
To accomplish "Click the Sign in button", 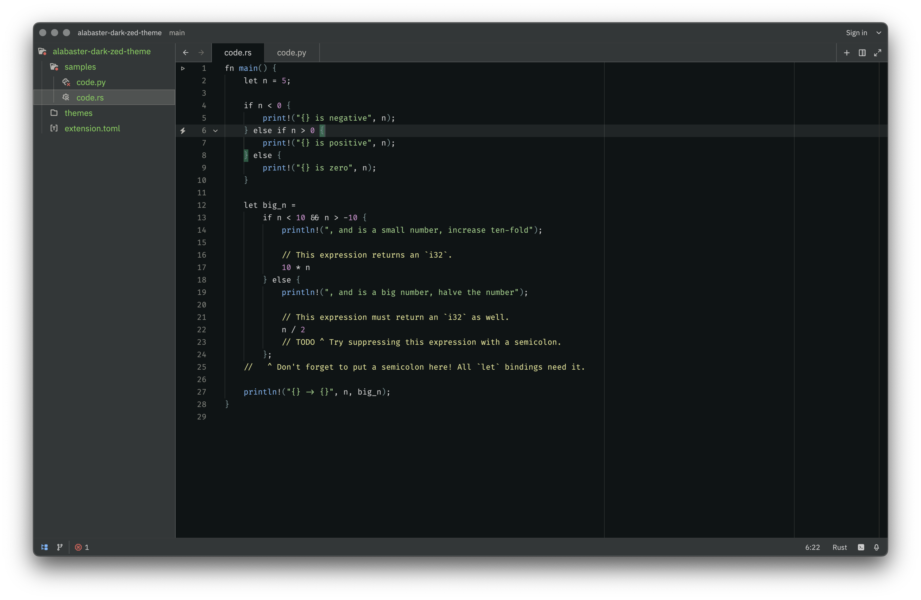I will (x=856, y=33).
